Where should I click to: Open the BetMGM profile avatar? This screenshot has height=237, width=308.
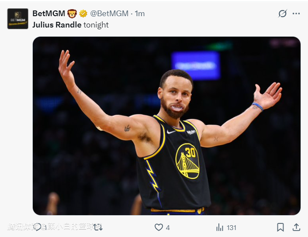(17, 19)
